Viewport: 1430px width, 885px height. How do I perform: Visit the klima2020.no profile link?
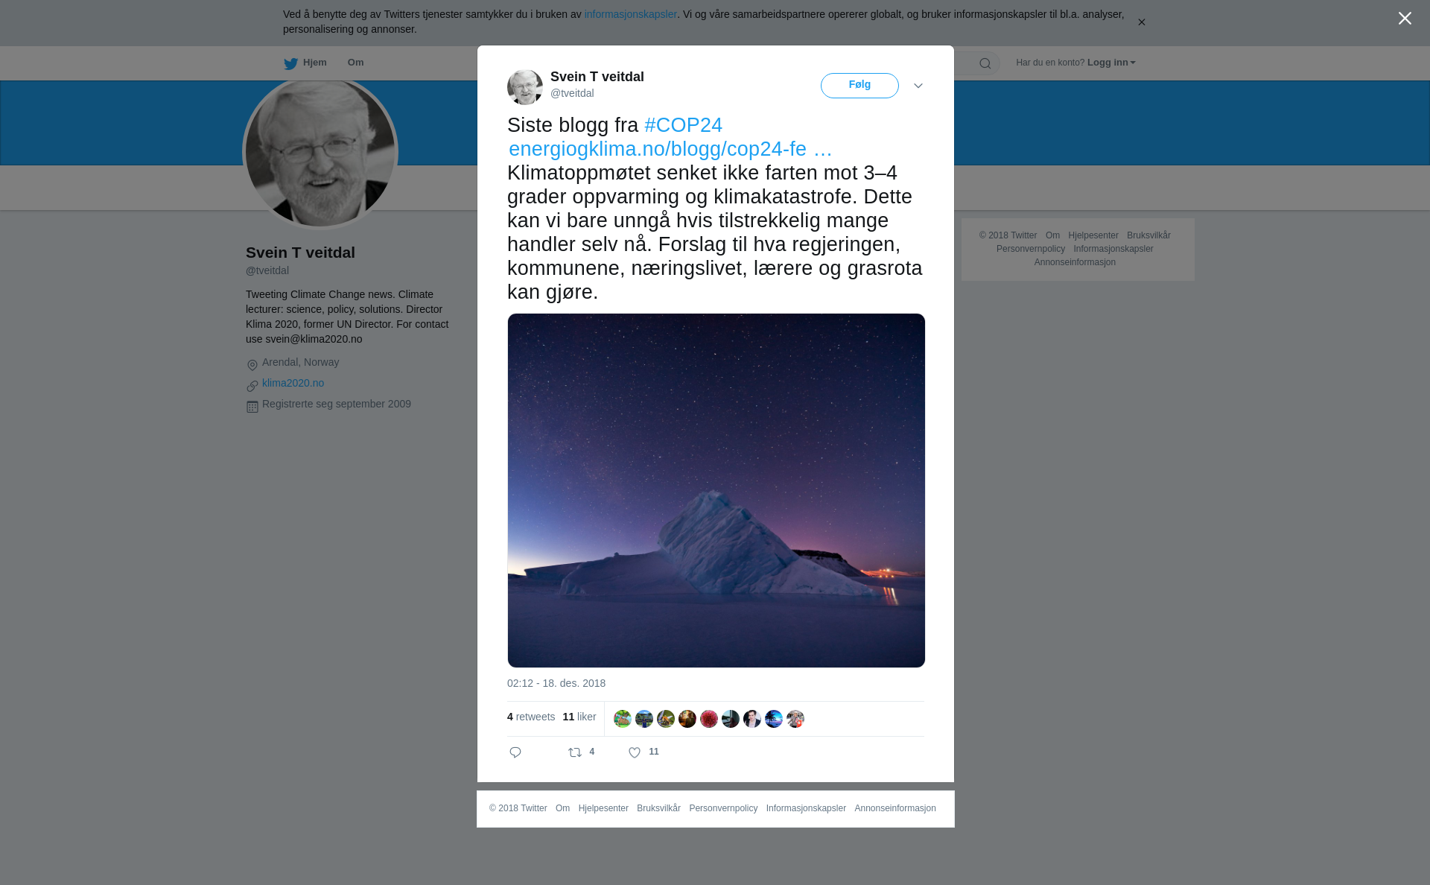pos(293,383)
